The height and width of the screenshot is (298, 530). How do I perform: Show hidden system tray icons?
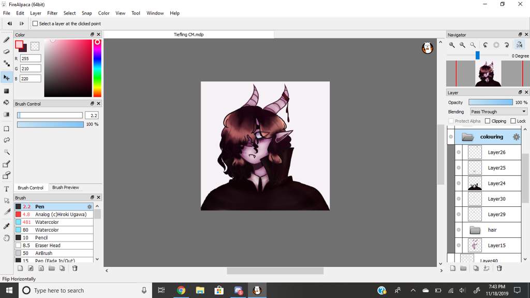click(413, 290)
